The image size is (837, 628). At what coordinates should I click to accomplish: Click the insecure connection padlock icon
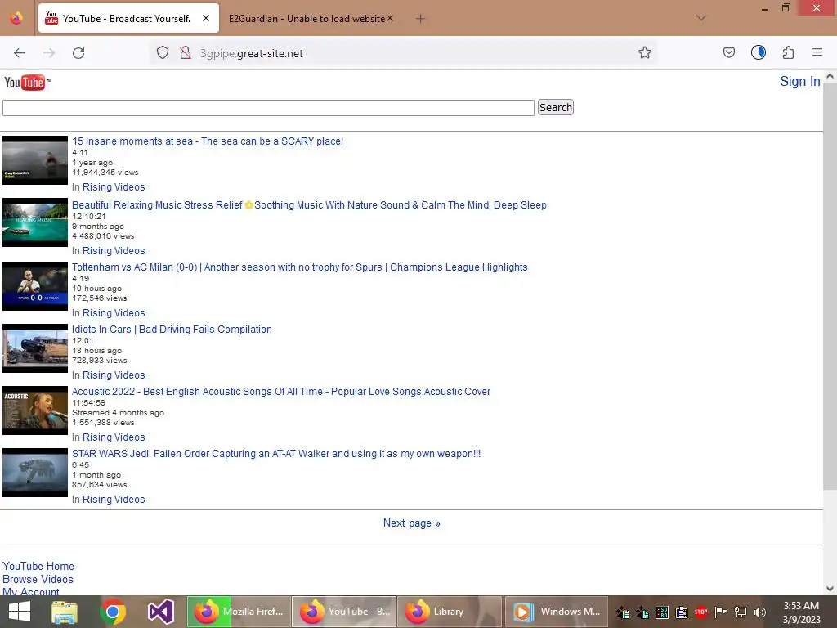tap(186, 53)
